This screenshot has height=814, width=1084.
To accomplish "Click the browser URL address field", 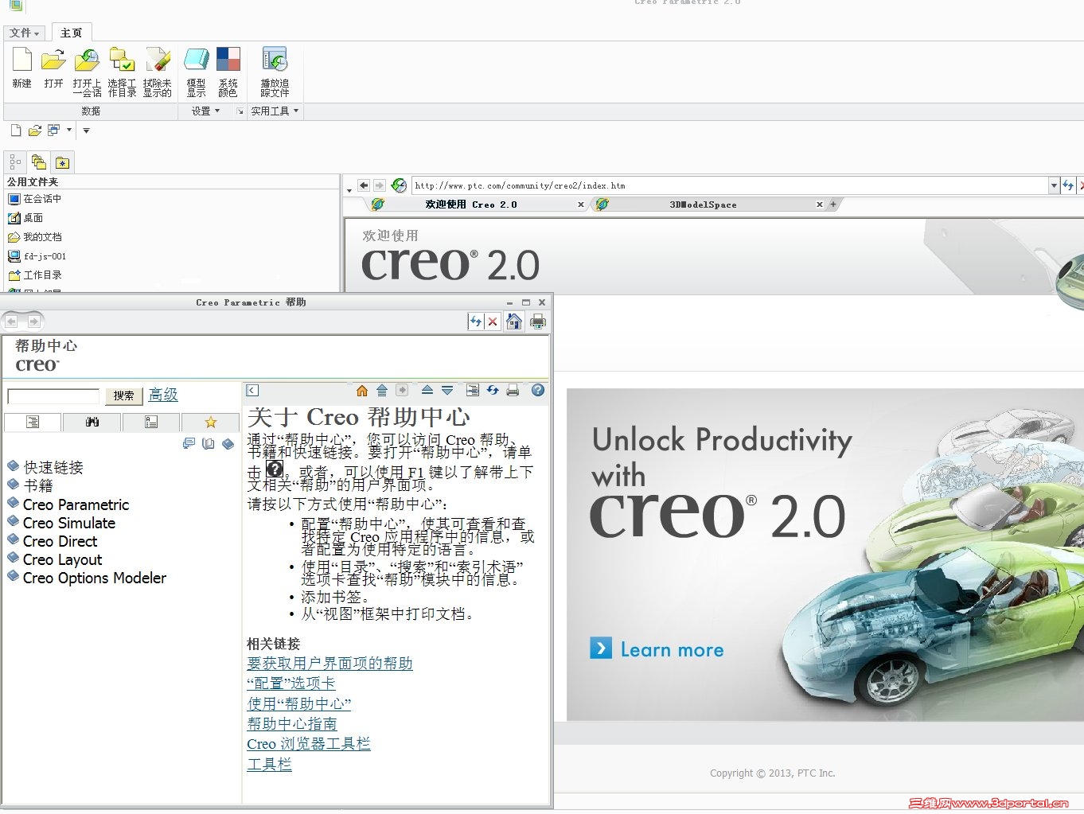I will click(730, 185).
